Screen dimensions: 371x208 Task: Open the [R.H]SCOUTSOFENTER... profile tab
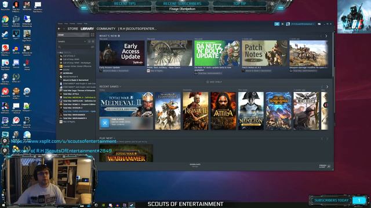tap(137, 29)
